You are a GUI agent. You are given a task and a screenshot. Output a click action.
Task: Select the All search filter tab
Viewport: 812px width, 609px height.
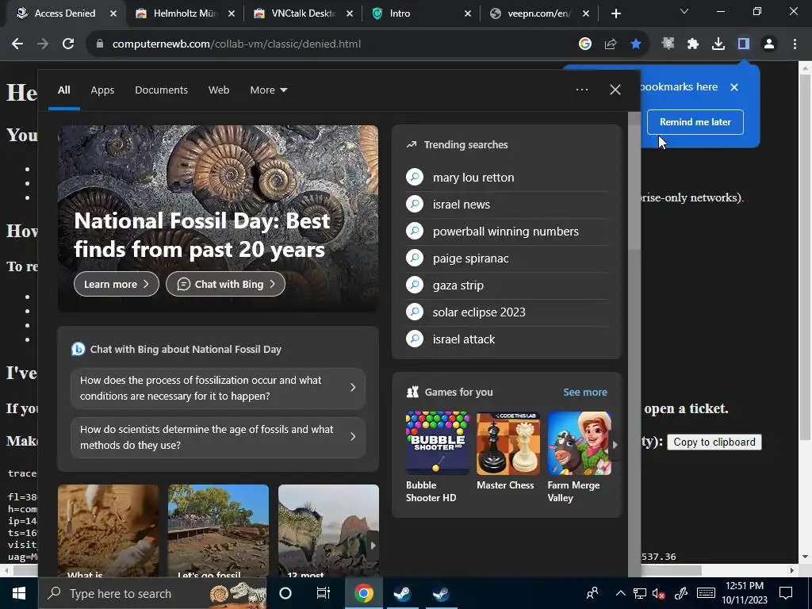[63, 90]
